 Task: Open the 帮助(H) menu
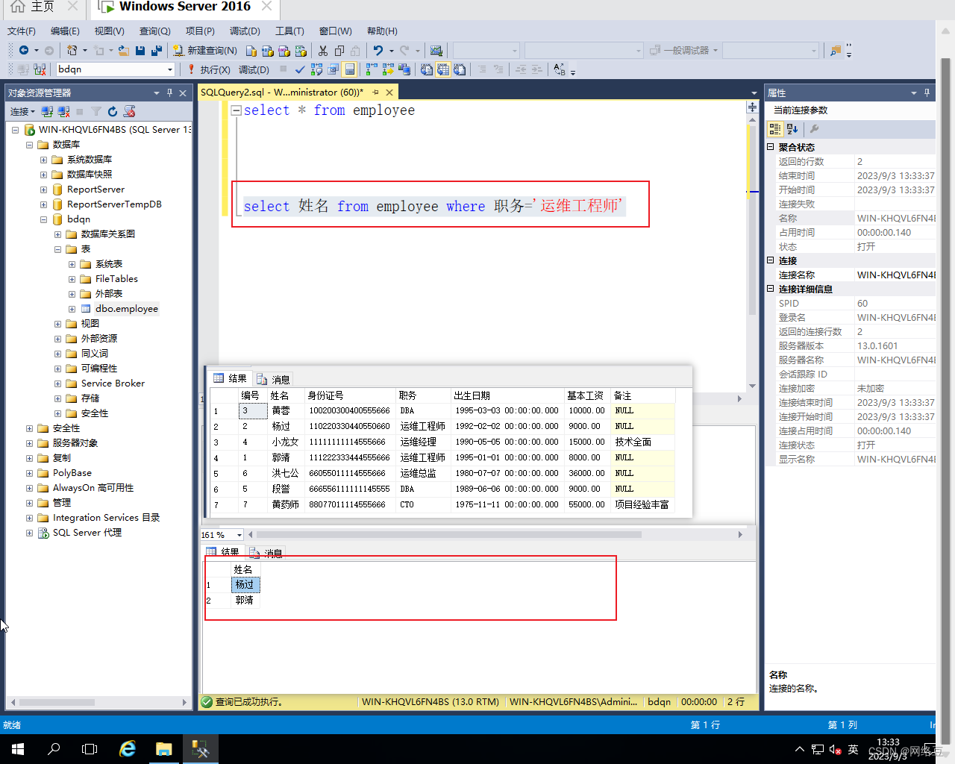point(382,31)
